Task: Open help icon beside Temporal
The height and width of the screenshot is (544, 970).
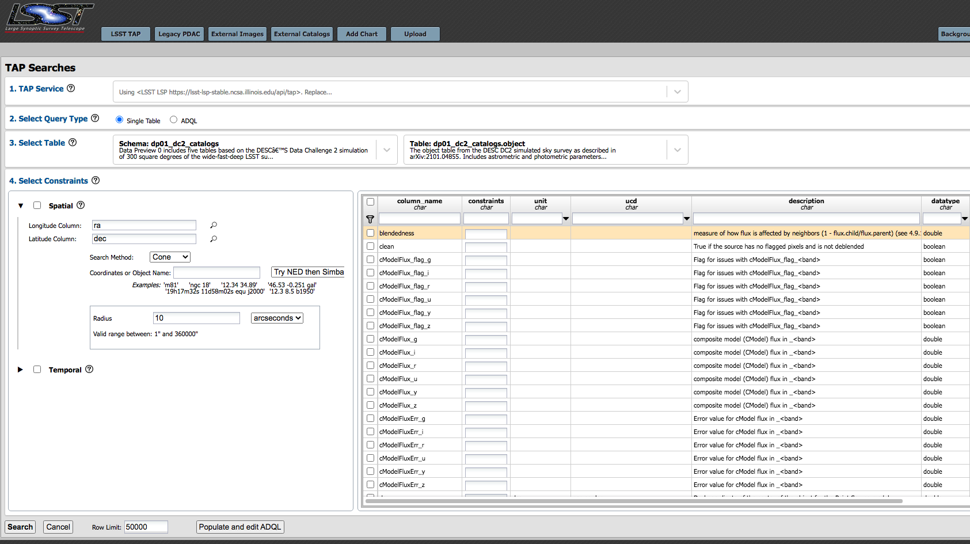Action: tap(89, 369)
